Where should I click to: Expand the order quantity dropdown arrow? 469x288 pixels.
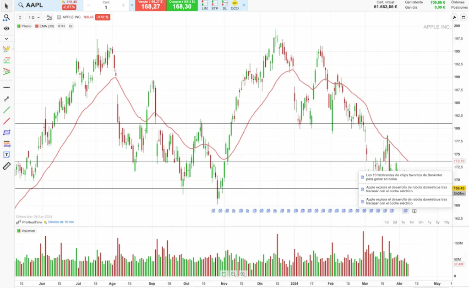click(x=132, y=5)
